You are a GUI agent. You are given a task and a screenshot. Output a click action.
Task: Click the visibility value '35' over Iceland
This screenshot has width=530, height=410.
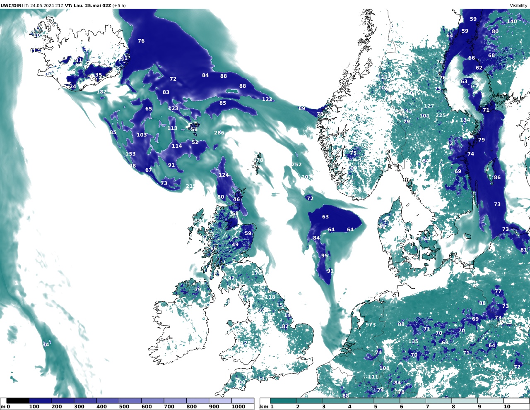click(99, 75)
